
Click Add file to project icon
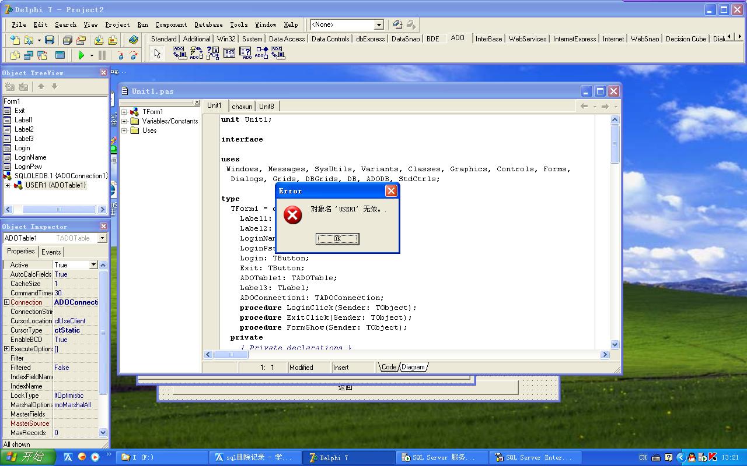coord(99,40)
